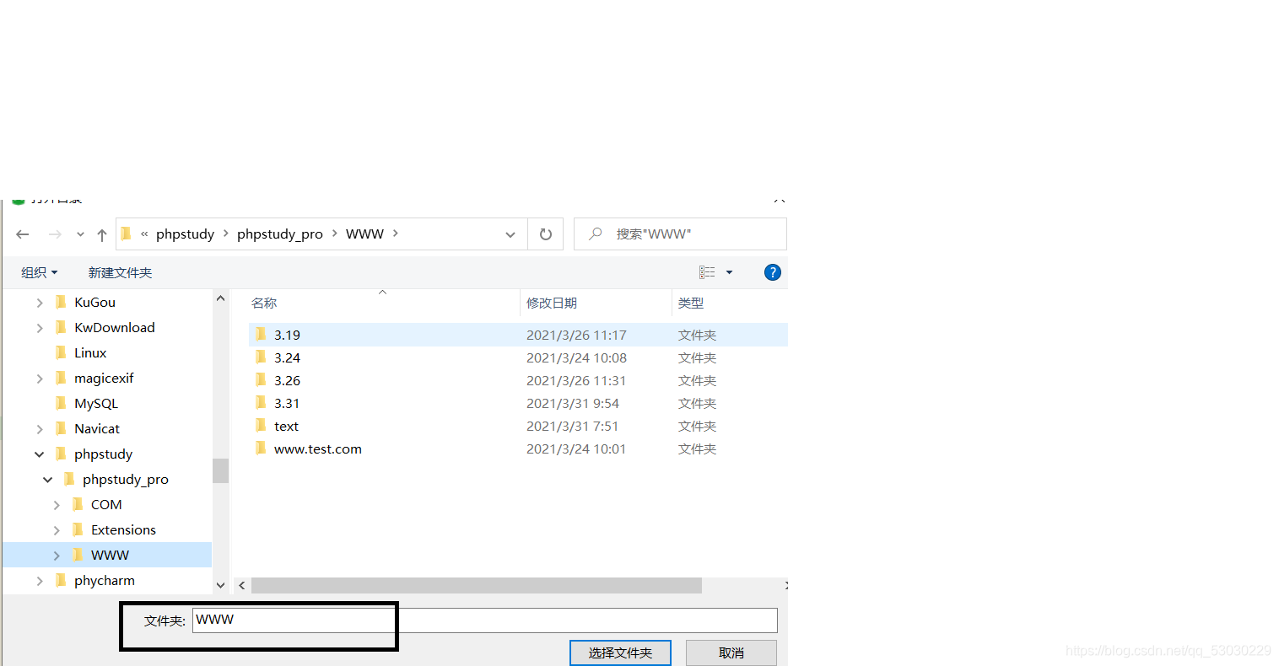Collapse the phpstudy tree node

point(40,454)
